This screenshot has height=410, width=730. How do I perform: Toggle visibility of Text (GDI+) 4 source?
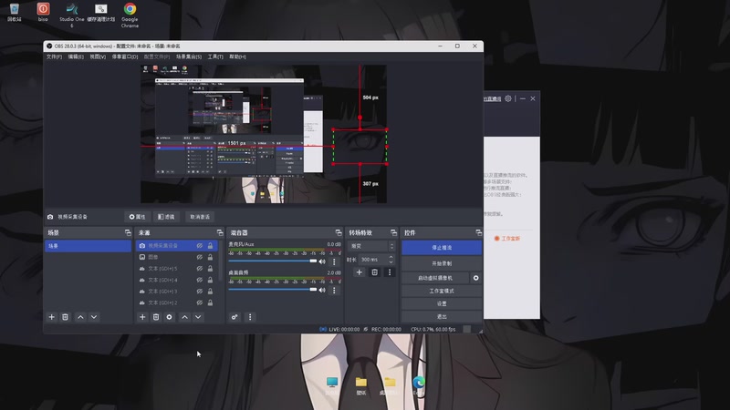tap(199, 280)
